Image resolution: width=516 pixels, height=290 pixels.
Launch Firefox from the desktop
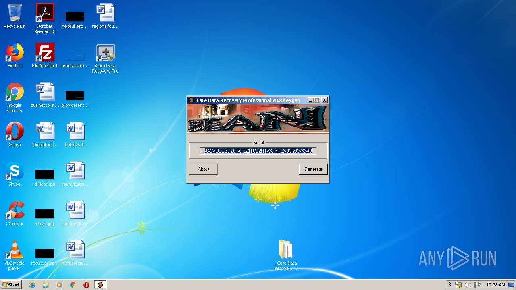15,56
